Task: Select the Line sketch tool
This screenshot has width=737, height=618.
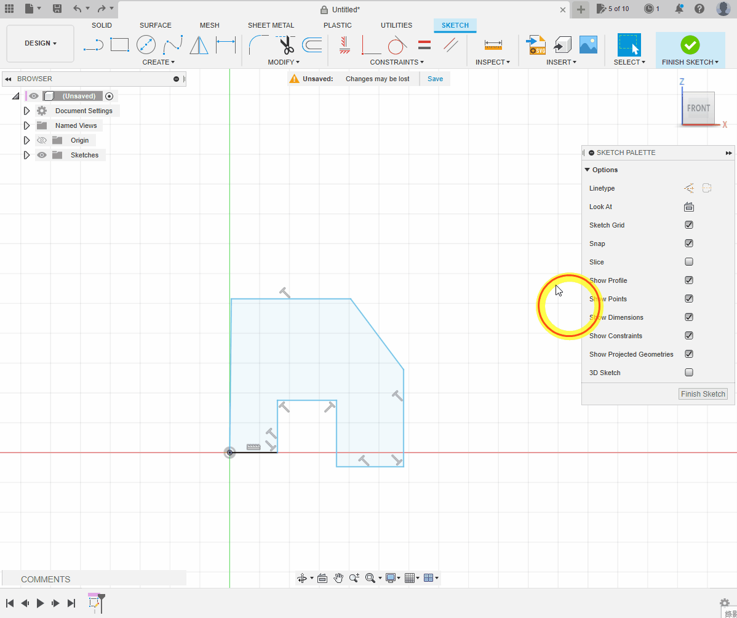Action: [93, 45]
